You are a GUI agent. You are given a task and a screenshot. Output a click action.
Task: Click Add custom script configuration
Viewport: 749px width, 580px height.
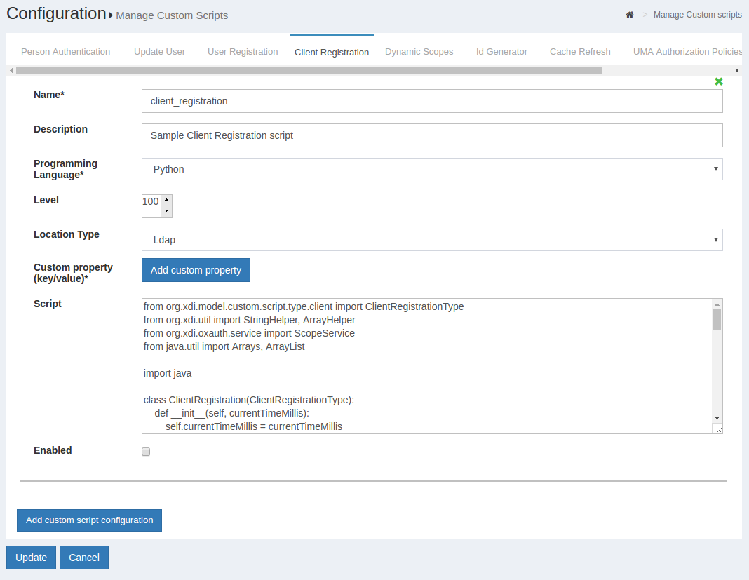(89, 520)
